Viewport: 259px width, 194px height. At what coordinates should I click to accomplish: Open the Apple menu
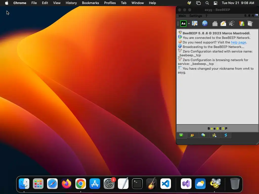pos(7,3)
